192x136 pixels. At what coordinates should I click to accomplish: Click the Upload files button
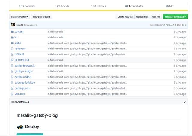pos(142,17)
